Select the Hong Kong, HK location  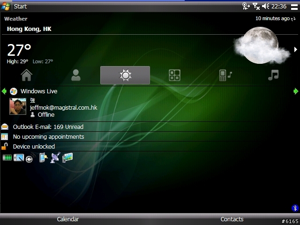29,29
